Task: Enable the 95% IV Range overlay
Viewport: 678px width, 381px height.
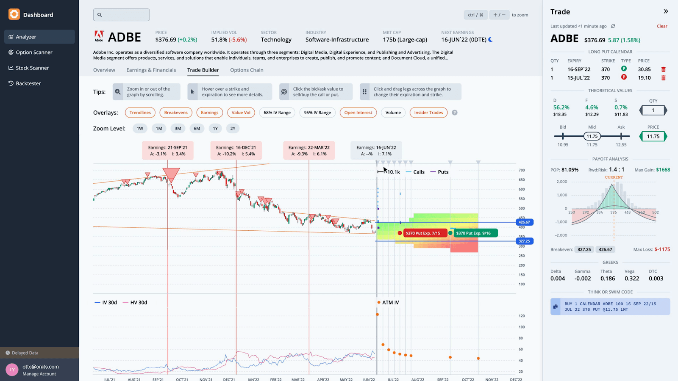Action: click(317, 113)
